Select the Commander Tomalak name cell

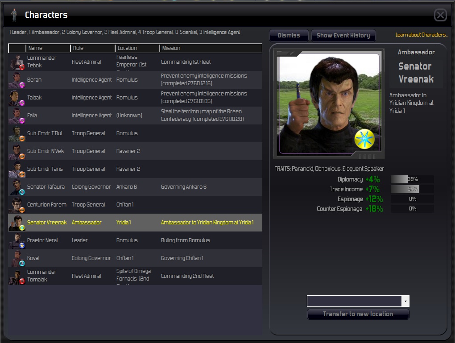[42, 276]
